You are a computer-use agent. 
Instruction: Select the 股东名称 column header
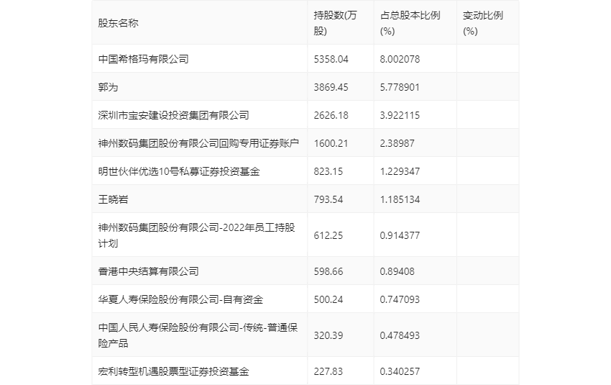118,23
